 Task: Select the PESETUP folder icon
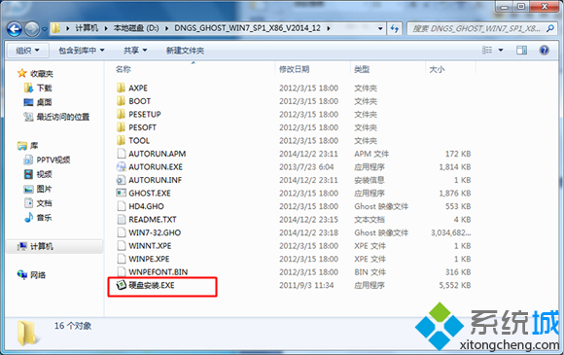(x=122, y=114)
